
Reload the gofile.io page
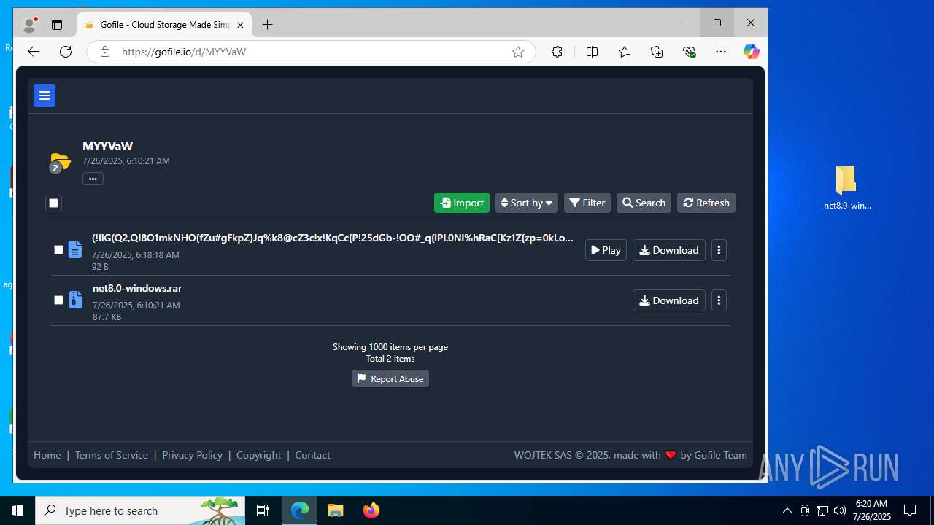(x=66, y=52)
